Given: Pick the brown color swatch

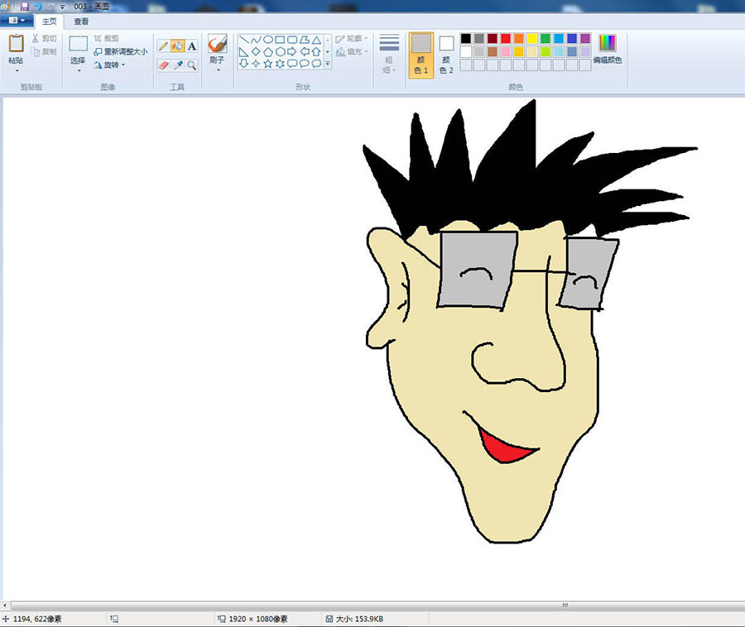Looking at the screenshot, I should click(x=493, y=52).
